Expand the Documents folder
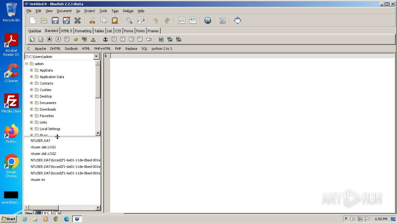 click(x=31, y=103)
